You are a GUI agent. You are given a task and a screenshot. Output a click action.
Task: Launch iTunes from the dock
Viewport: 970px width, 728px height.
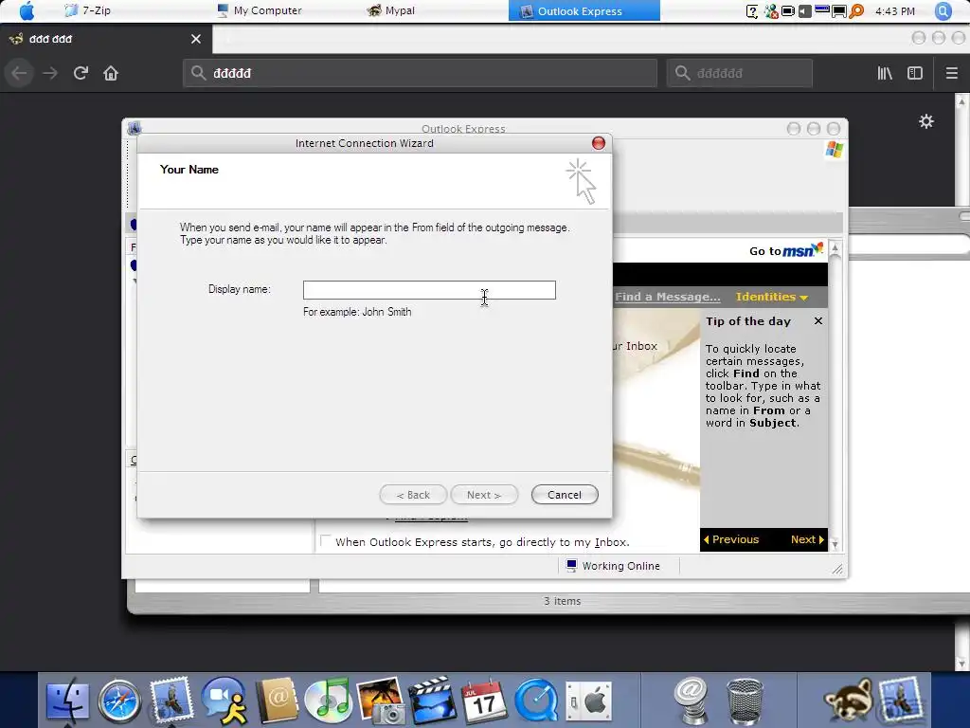(328, 701)
